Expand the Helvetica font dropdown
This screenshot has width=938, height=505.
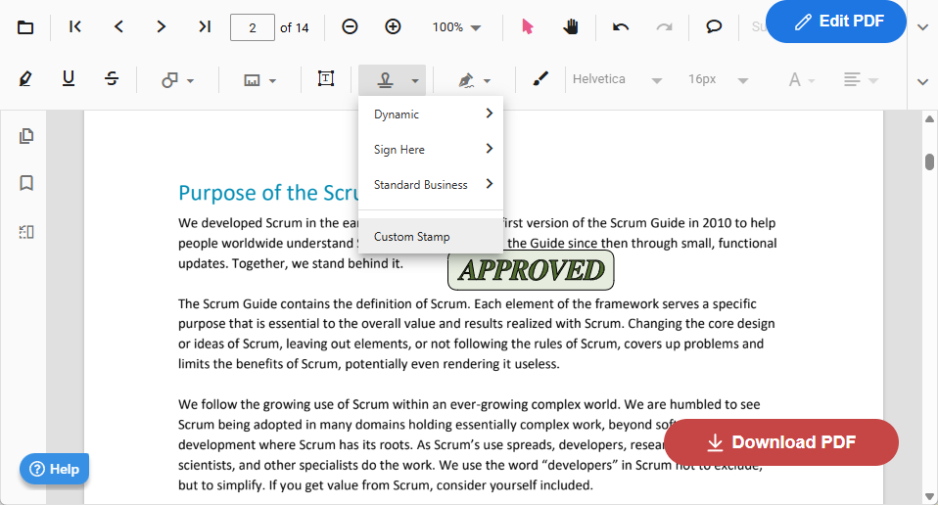click(617, 79)
